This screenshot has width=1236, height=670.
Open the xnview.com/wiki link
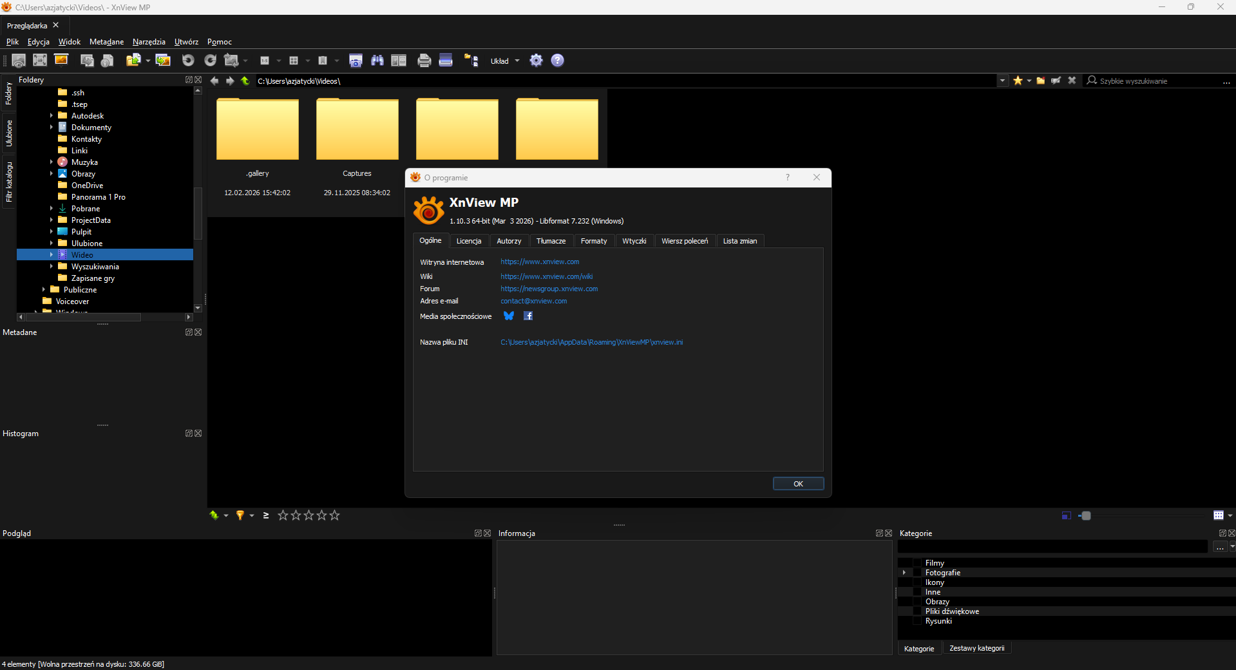pos(546,276)
